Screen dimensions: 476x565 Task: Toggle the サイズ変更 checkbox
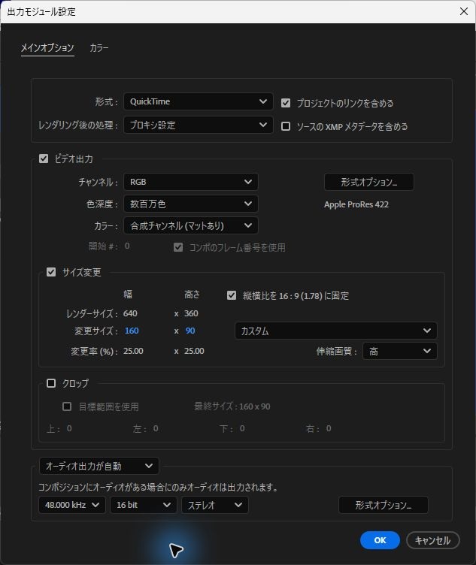click(x=51, y=272)
